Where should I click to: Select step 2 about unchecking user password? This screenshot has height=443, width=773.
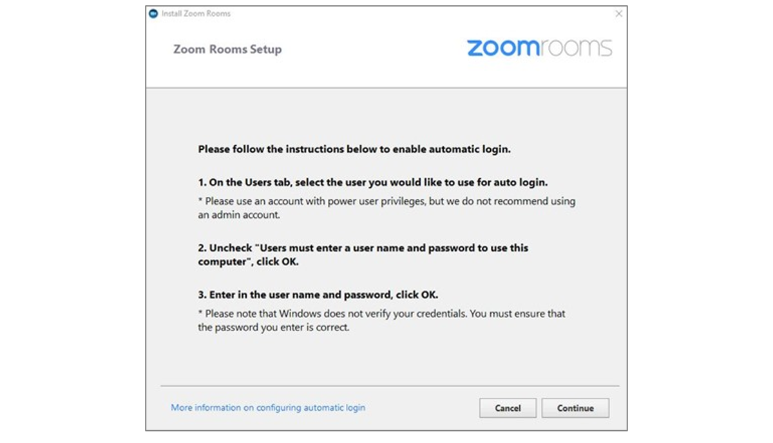click(x=363, y=248)
